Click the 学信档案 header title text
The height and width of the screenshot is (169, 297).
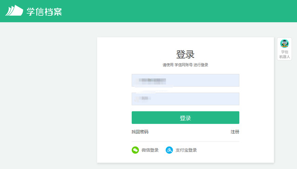pos(44,12)
